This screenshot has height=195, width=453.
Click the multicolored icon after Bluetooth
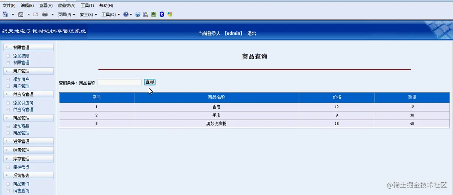(x=170, y=15)
